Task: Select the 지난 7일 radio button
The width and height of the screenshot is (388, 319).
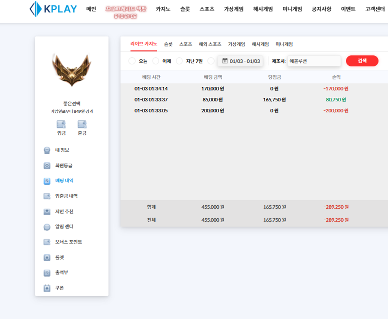Action: coord(179,61)
